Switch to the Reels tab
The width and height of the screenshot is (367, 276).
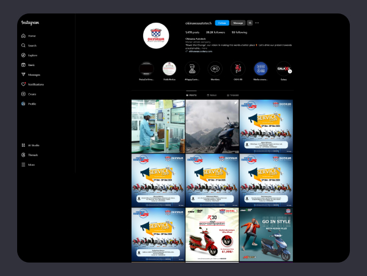coord(212,95)
